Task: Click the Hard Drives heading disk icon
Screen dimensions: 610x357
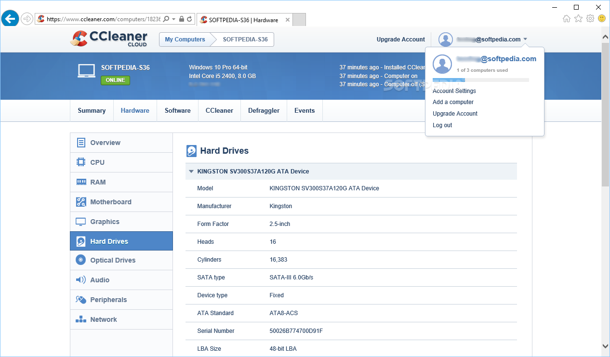Action: click(x=191, y=151)
